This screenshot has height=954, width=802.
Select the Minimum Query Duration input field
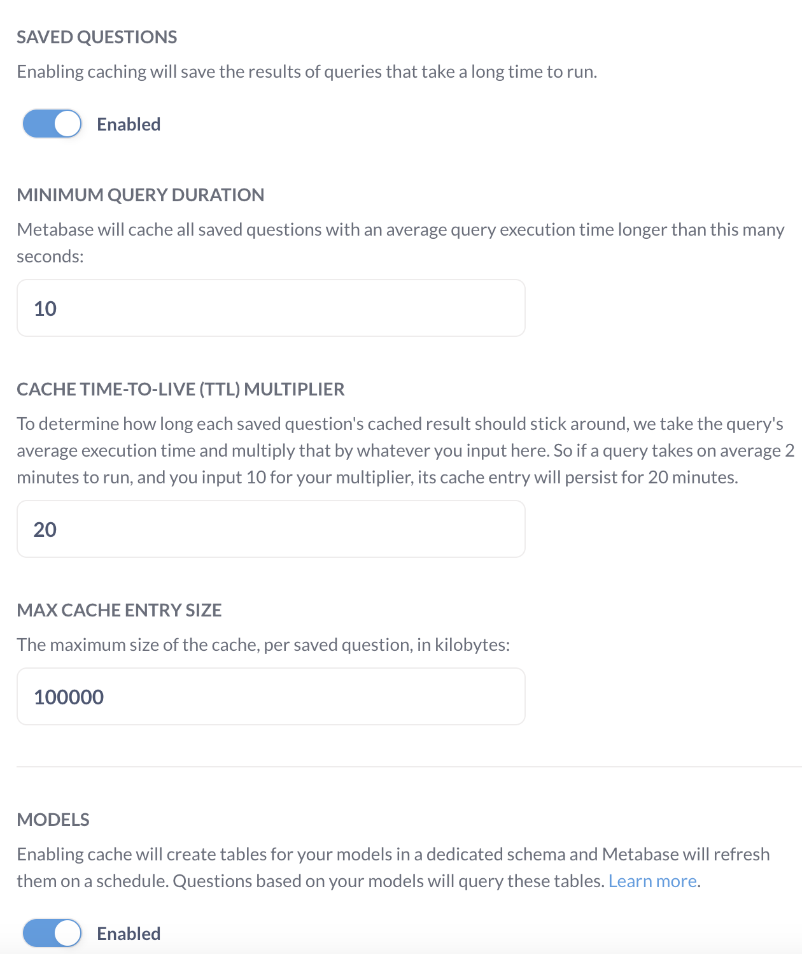(x=271, y=308)
